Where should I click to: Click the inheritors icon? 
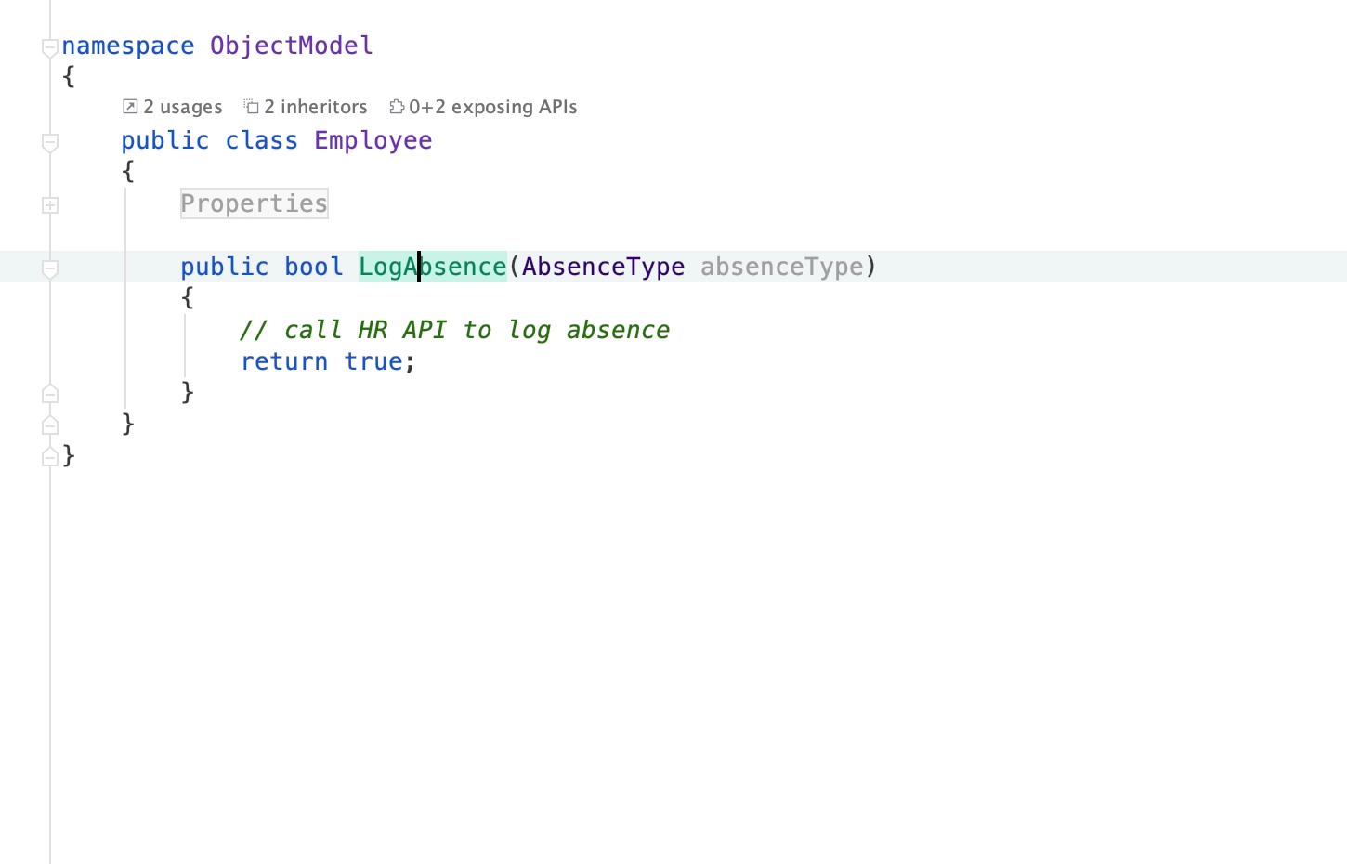pos(252,107)
